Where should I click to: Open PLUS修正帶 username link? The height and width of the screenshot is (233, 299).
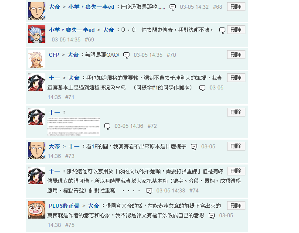point(64,206)
